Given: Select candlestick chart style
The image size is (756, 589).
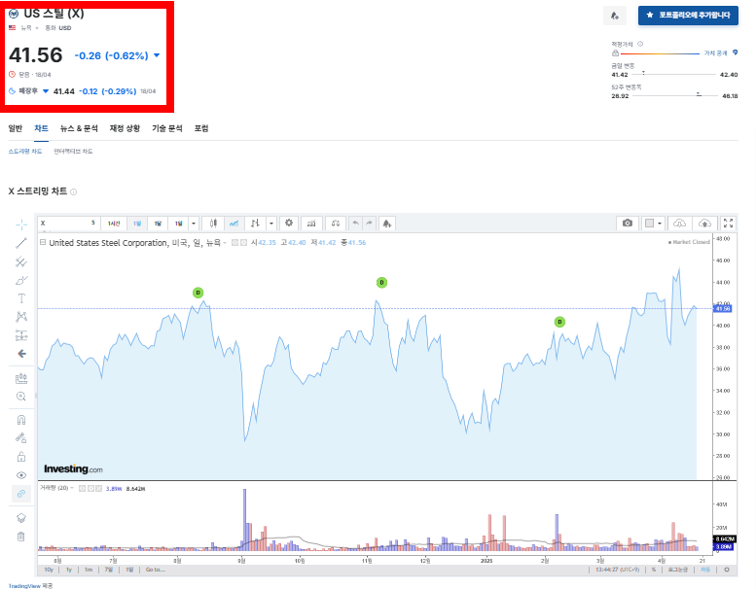Looking at the screenshot, I should (x=213, y=223).
